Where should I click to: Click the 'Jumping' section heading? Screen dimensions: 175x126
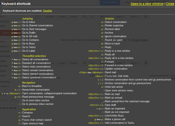coord(27,19)
